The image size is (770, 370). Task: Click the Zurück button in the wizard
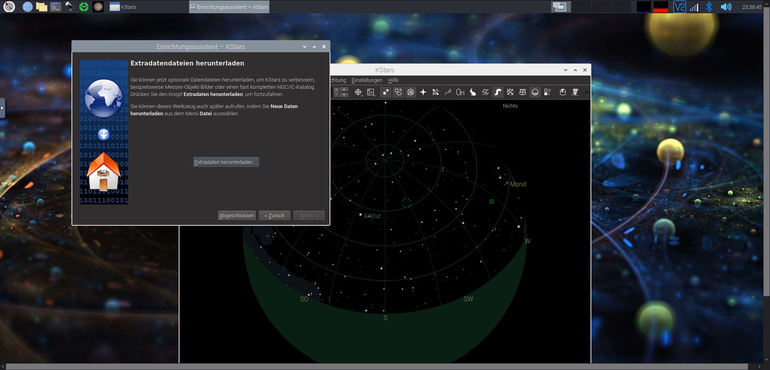coord(275,215)
